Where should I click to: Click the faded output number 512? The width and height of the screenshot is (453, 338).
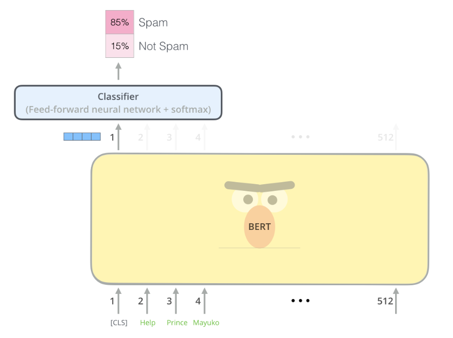click(385, 137)
